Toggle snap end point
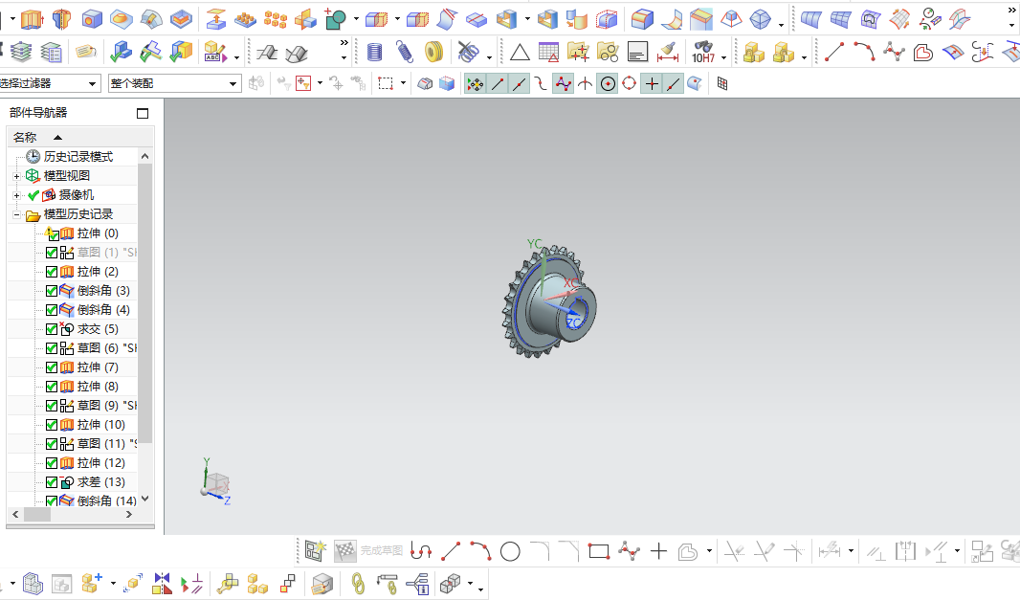Screen dimensions: 1020x600 point(498,84)
